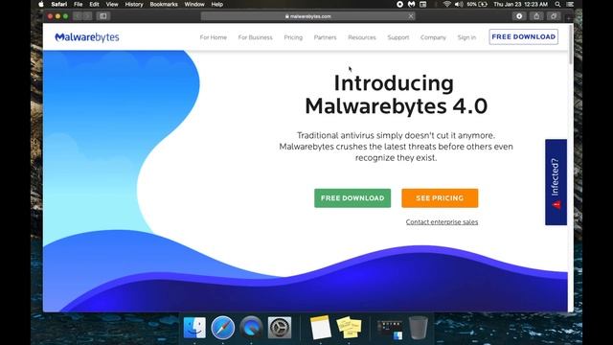Image resolution: width=613 pixels, height=345 pixels.
Task: Open Safari from the dock
Action: [223, 328]
